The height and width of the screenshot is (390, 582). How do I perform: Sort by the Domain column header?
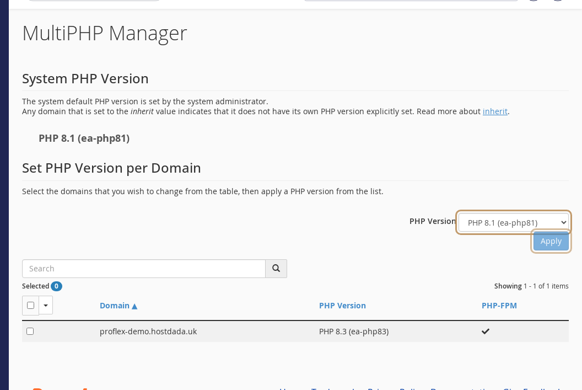click(114, 306)
